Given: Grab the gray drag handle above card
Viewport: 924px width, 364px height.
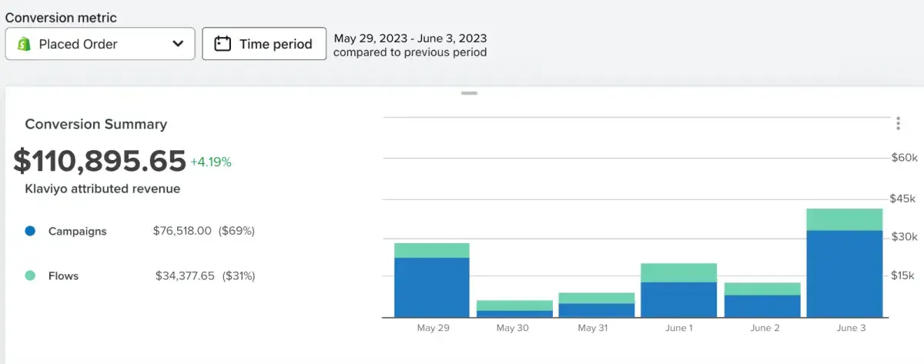Looking at the screenshot, I should pos(469,93).
